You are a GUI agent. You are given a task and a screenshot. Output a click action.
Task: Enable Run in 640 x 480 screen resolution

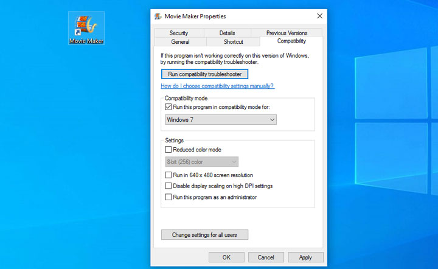pos(168,175)
